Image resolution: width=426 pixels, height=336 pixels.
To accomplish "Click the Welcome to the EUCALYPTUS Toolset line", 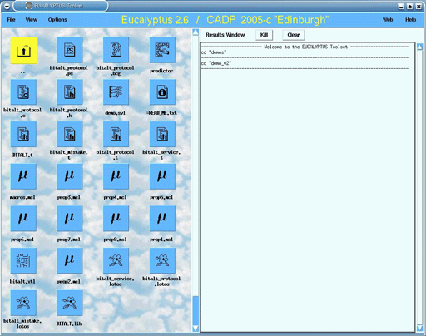I will pyautogui.click(x=305, y=47).
